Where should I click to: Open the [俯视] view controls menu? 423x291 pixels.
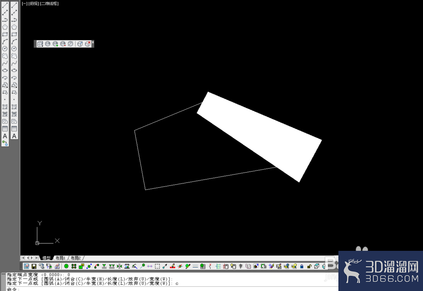(33, 3)
